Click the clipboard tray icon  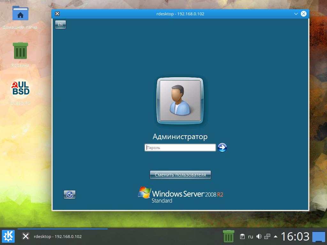(242, 236)
